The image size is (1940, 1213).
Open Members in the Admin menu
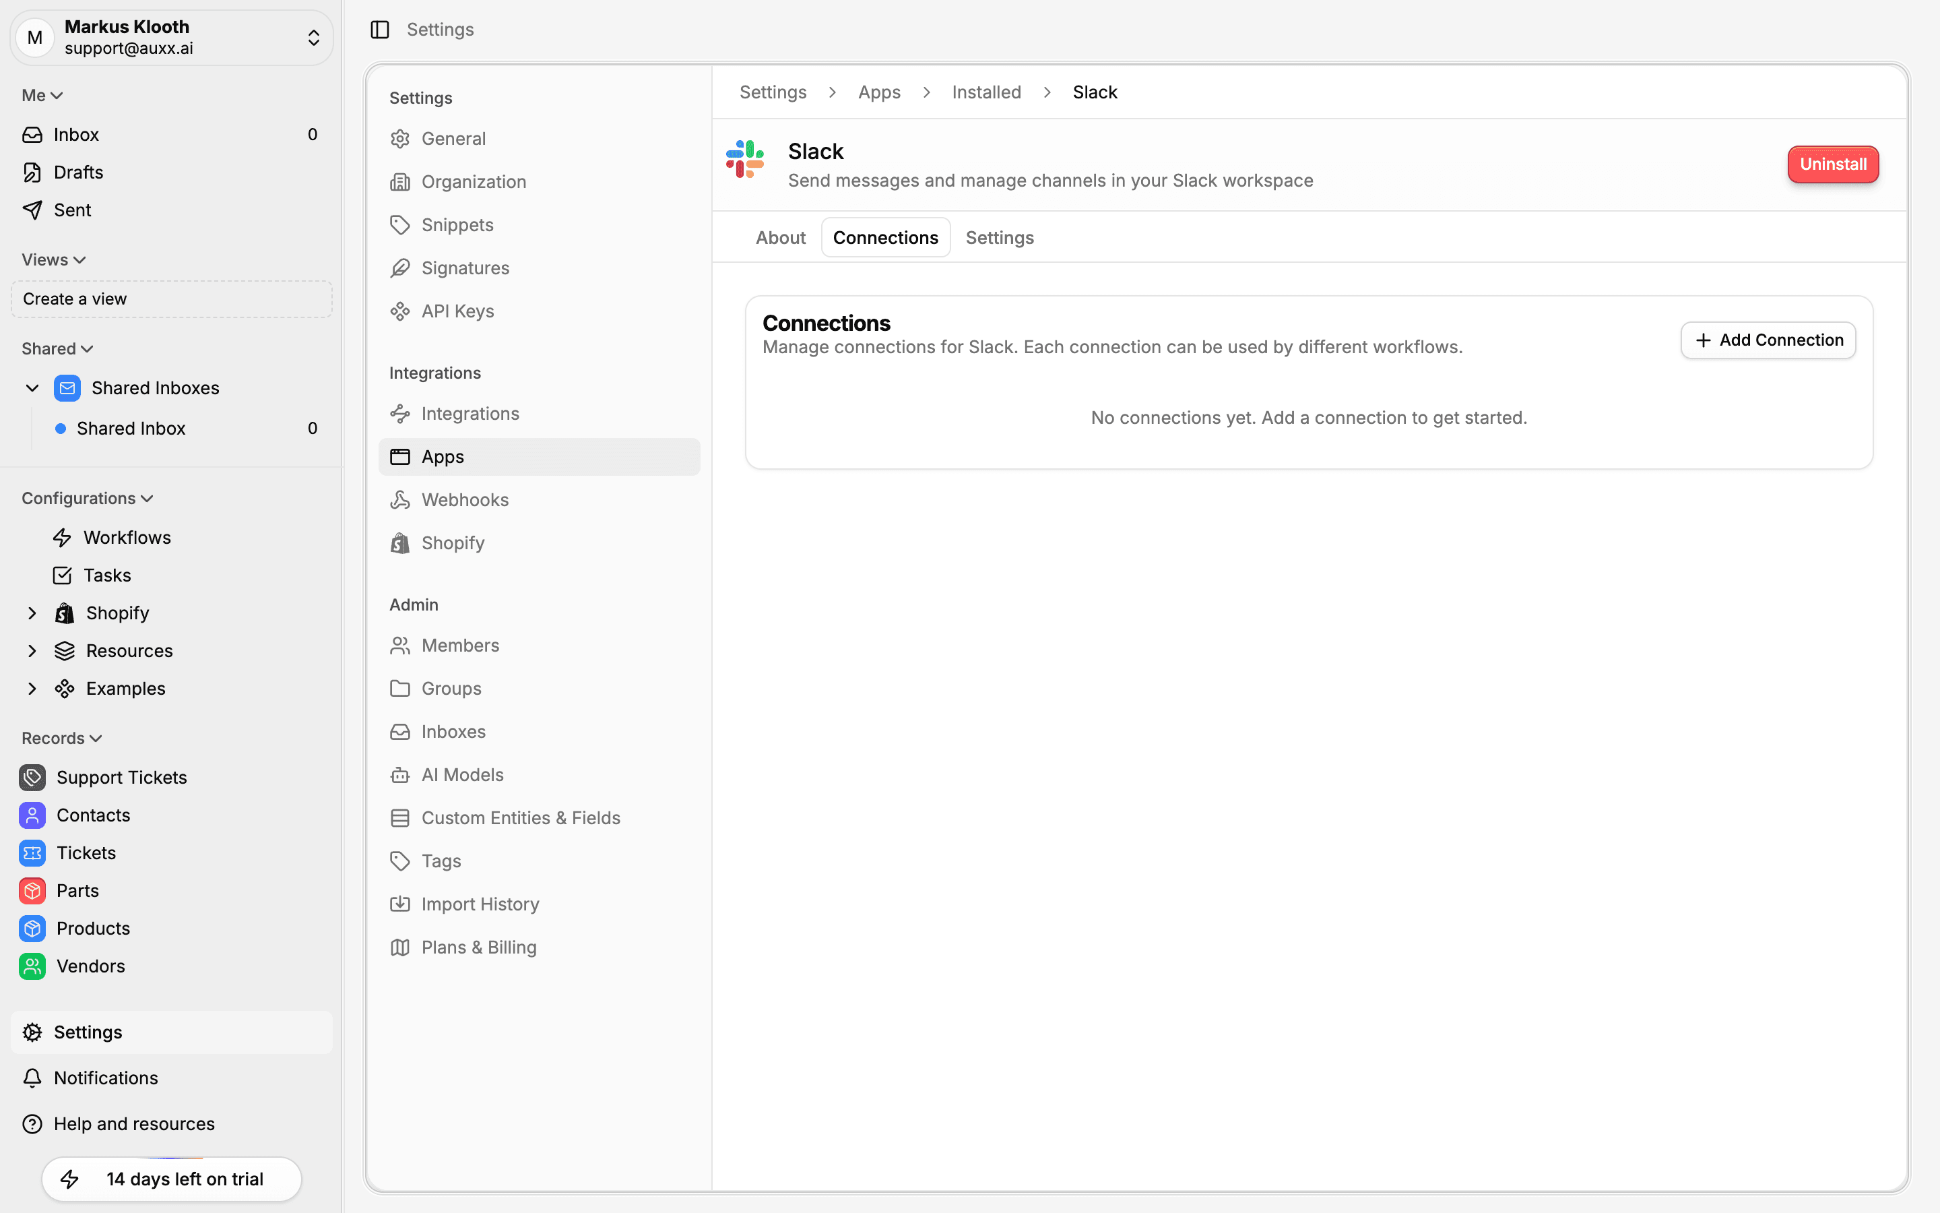click(540, 646)
